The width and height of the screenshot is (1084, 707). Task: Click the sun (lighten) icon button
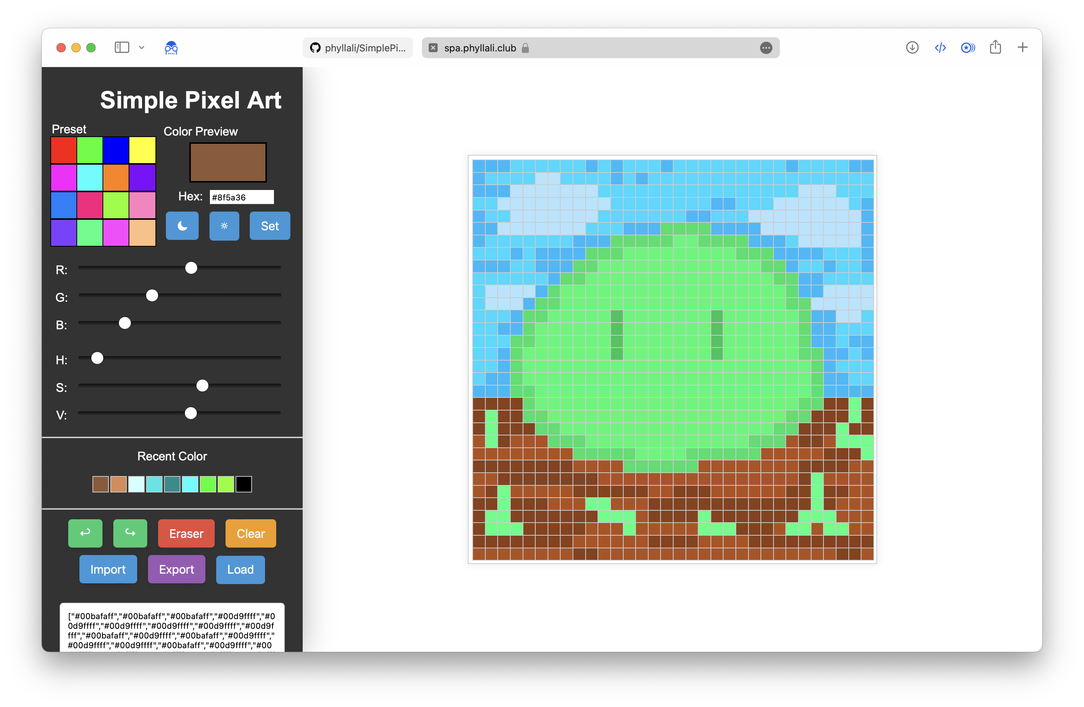click(x=224, y=226)
